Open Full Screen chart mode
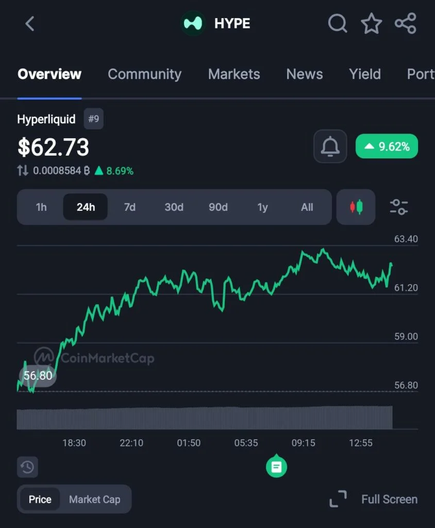Image resolution: width=435 pixels, height=528 pixels. pos(373,499)
